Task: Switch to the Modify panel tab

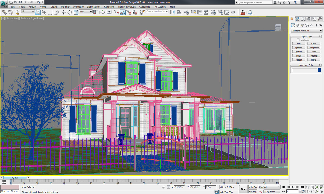Action: 297,19
